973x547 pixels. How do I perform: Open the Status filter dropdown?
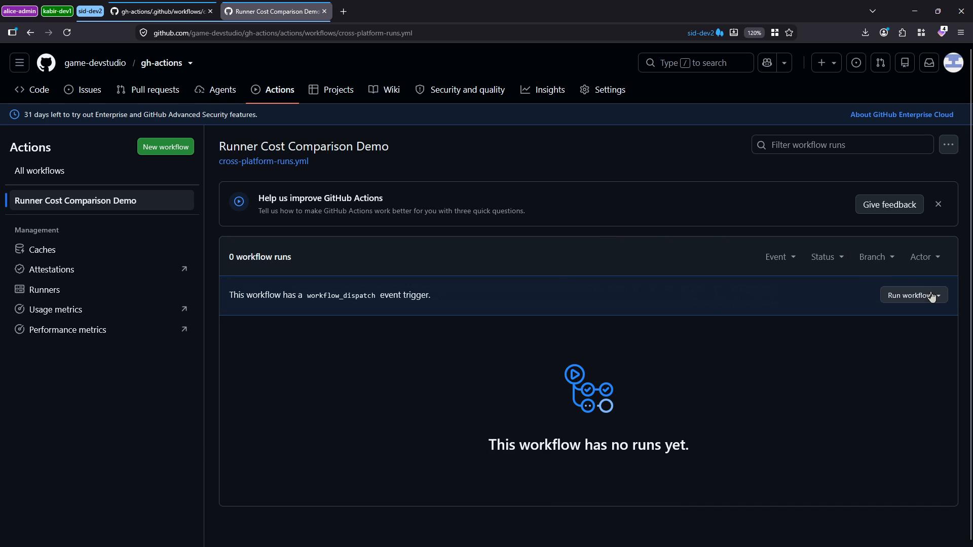pos(827,257)
